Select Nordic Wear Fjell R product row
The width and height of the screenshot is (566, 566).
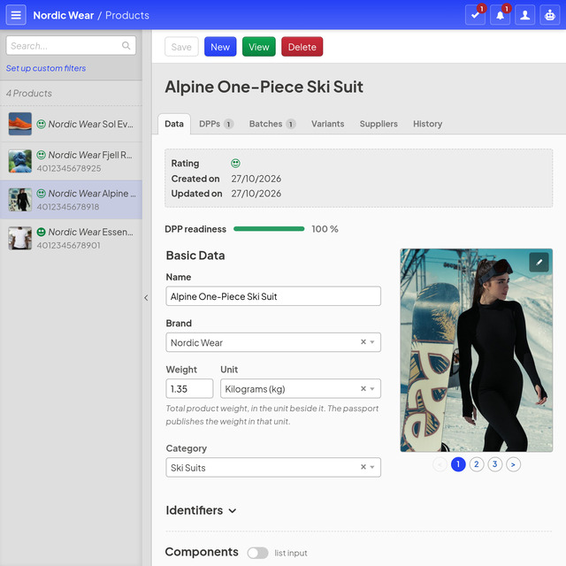tap(71, 161)
